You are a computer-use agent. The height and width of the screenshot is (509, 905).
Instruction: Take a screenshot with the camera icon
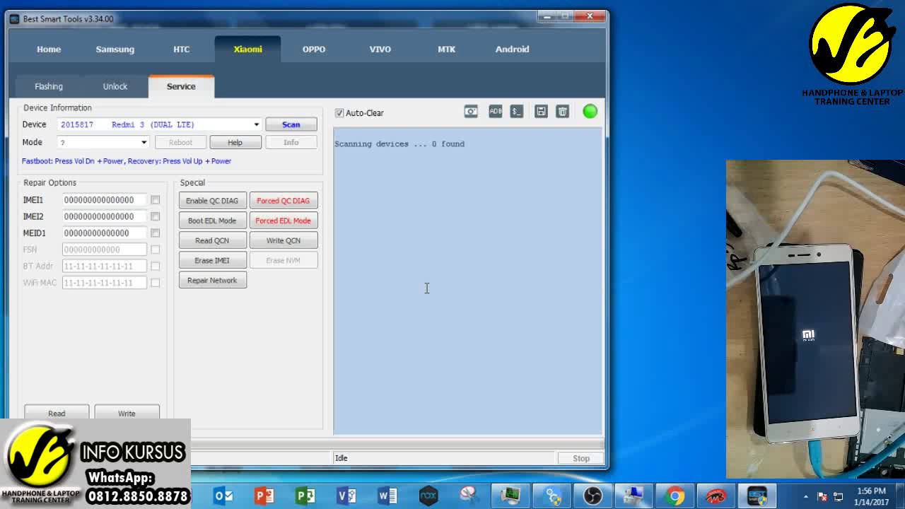pyautogui.click(x=471, y=112)
